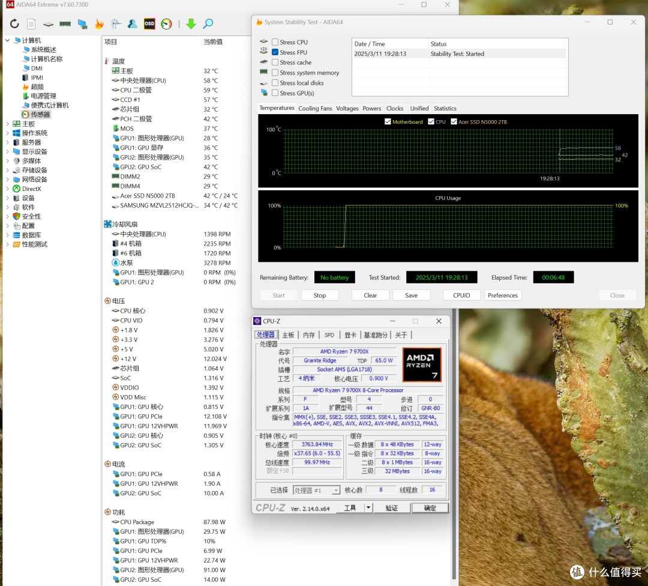This screenshot has width=648, height=586.
Task: Click the 项目 column header
Action: point(111,42)
